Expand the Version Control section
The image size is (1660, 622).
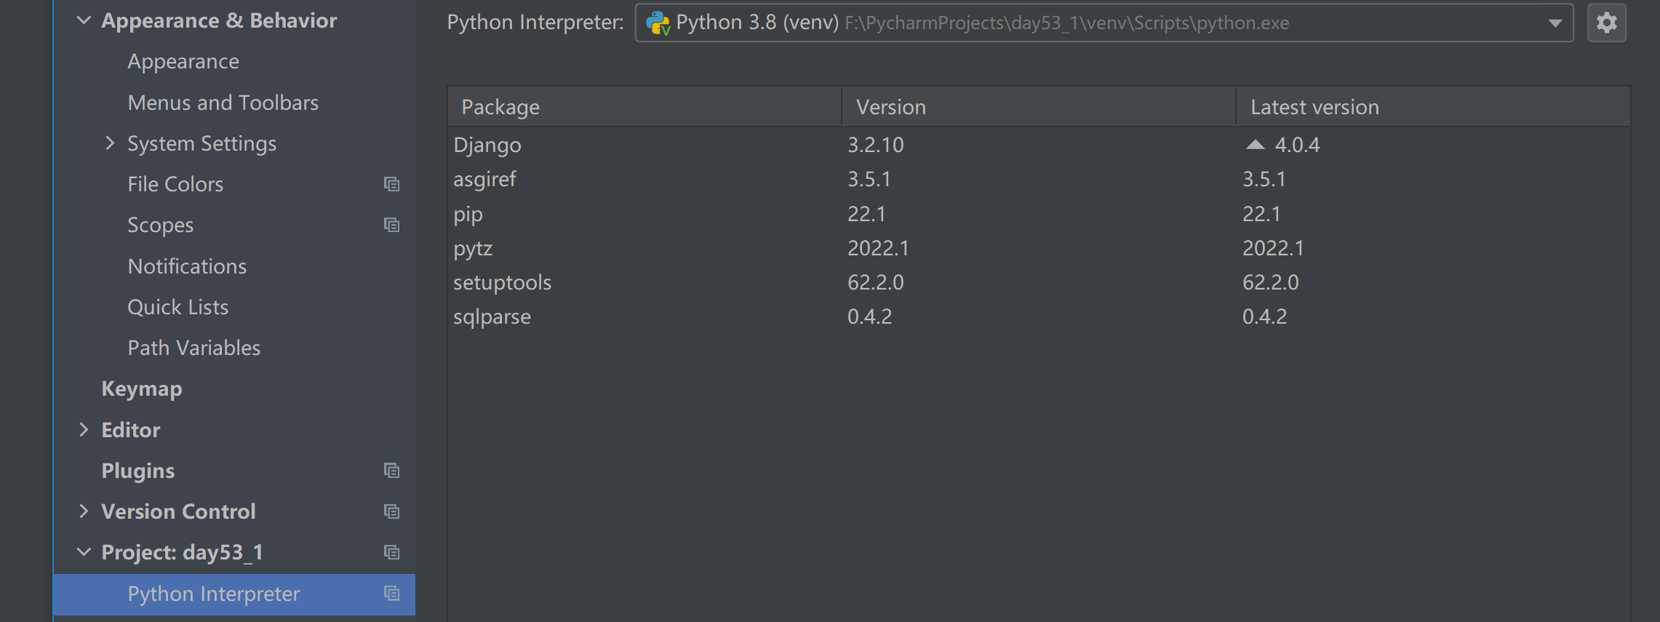point(84,511)
